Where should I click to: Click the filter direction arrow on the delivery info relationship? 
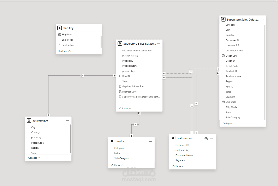tap(82, 75)
